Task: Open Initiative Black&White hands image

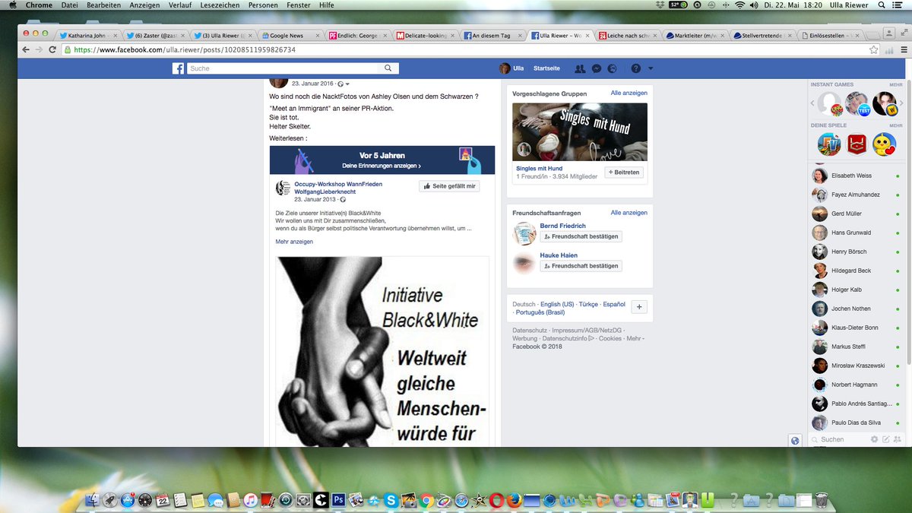Action: (382, 351)
